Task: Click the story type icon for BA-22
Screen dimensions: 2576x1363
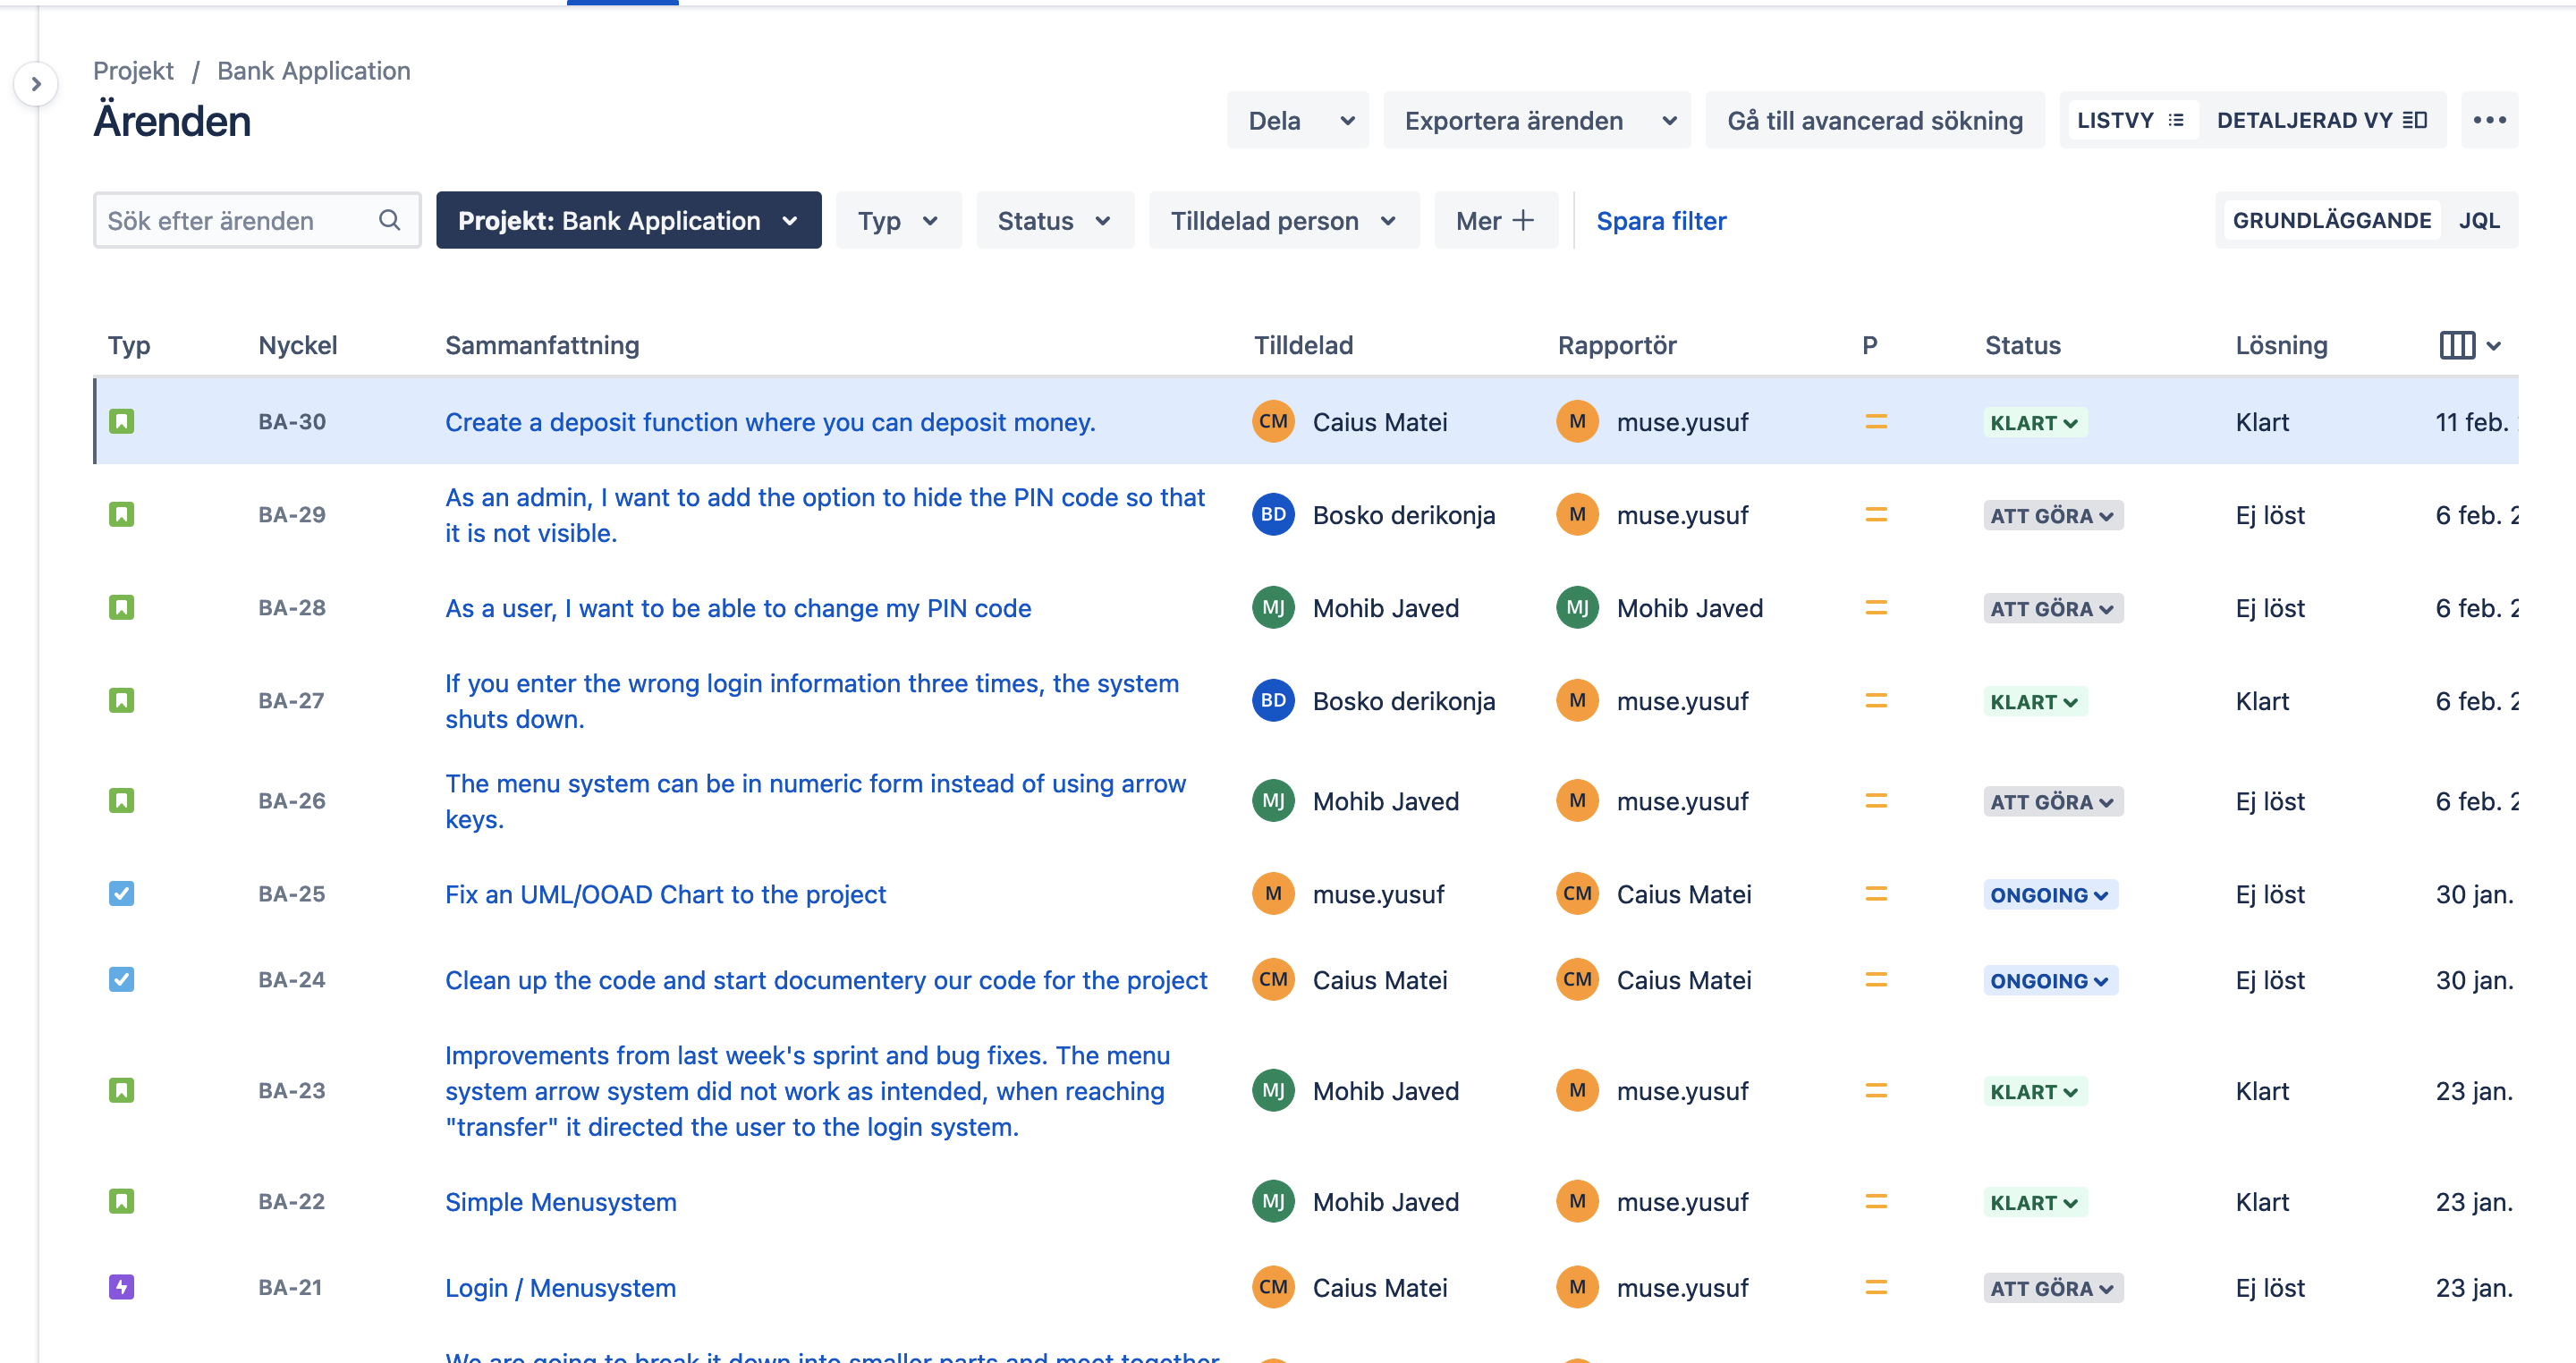Action: pyautogui.click(x=121, y=1201)
